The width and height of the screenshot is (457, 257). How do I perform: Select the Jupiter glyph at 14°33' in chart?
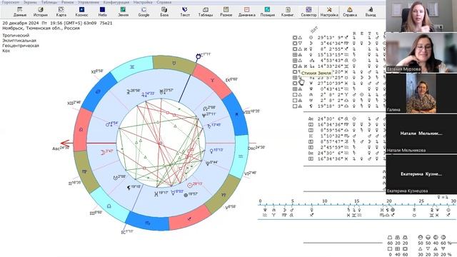click(x=143, y=94)
